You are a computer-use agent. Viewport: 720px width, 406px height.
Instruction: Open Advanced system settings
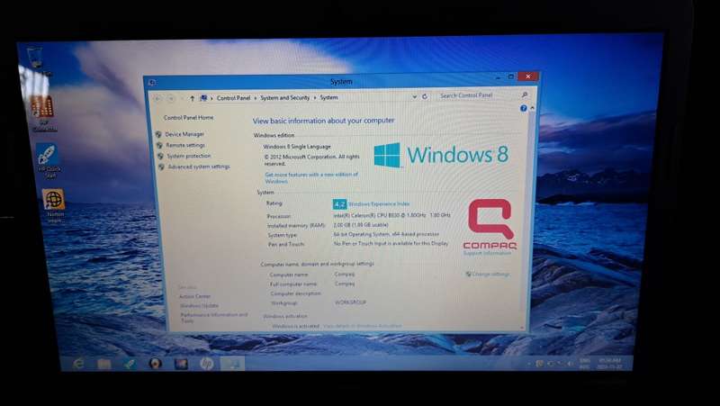pos(199,167)
